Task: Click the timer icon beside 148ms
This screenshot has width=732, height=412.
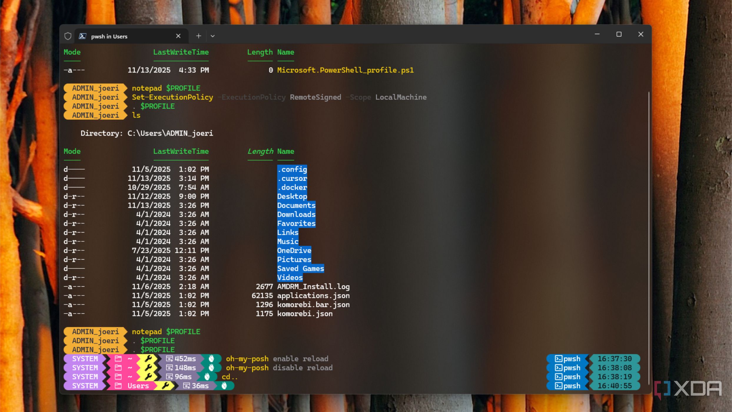Action: point(169,368)
